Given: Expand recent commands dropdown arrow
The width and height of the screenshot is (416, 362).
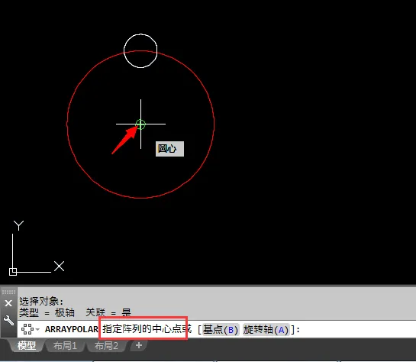Looking at the screenshot, I should coord(37,329).
